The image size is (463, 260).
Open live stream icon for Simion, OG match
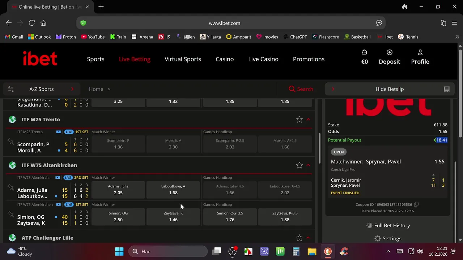pos(59,204)
